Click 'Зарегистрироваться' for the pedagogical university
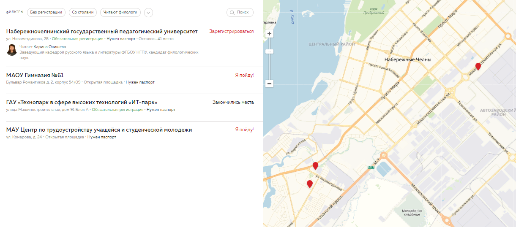Image resolution: width=516 pixels, height=227 pixels. point(232,32)
